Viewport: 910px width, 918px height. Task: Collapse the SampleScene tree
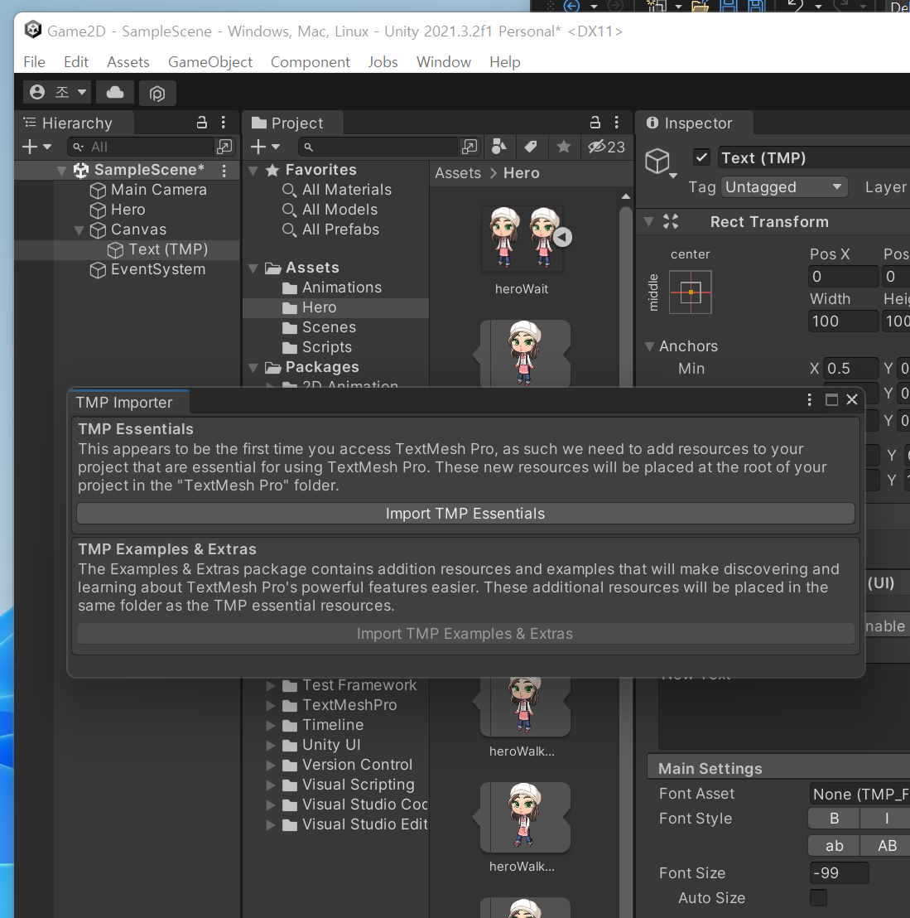click(61, 171)
